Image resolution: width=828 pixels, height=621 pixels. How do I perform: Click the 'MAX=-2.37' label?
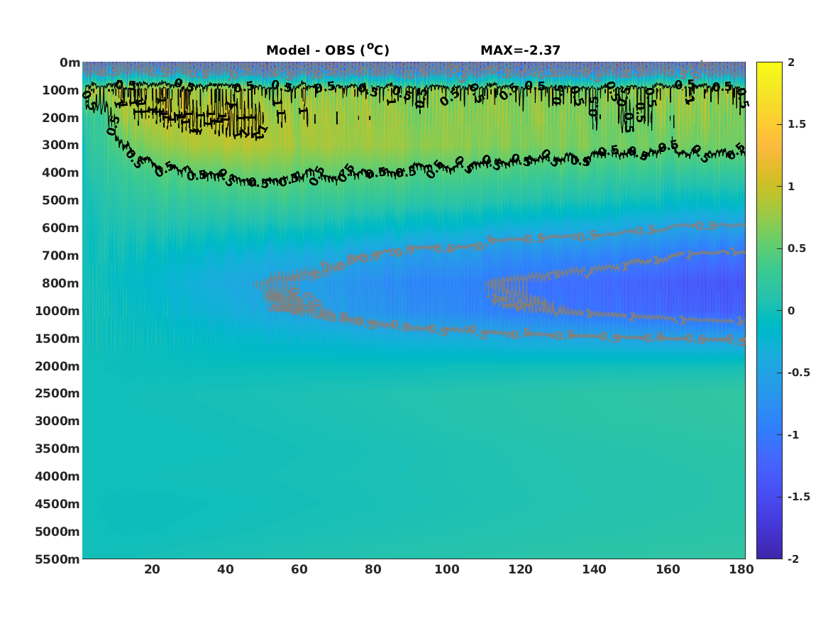[520, 50]
